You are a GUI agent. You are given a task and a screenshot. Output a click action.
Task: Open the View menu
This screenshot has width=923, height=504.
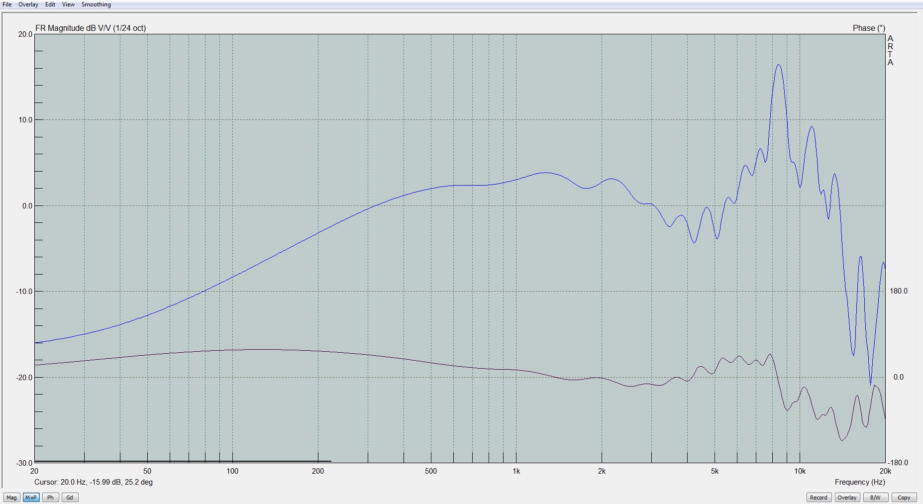coord(68,4)
